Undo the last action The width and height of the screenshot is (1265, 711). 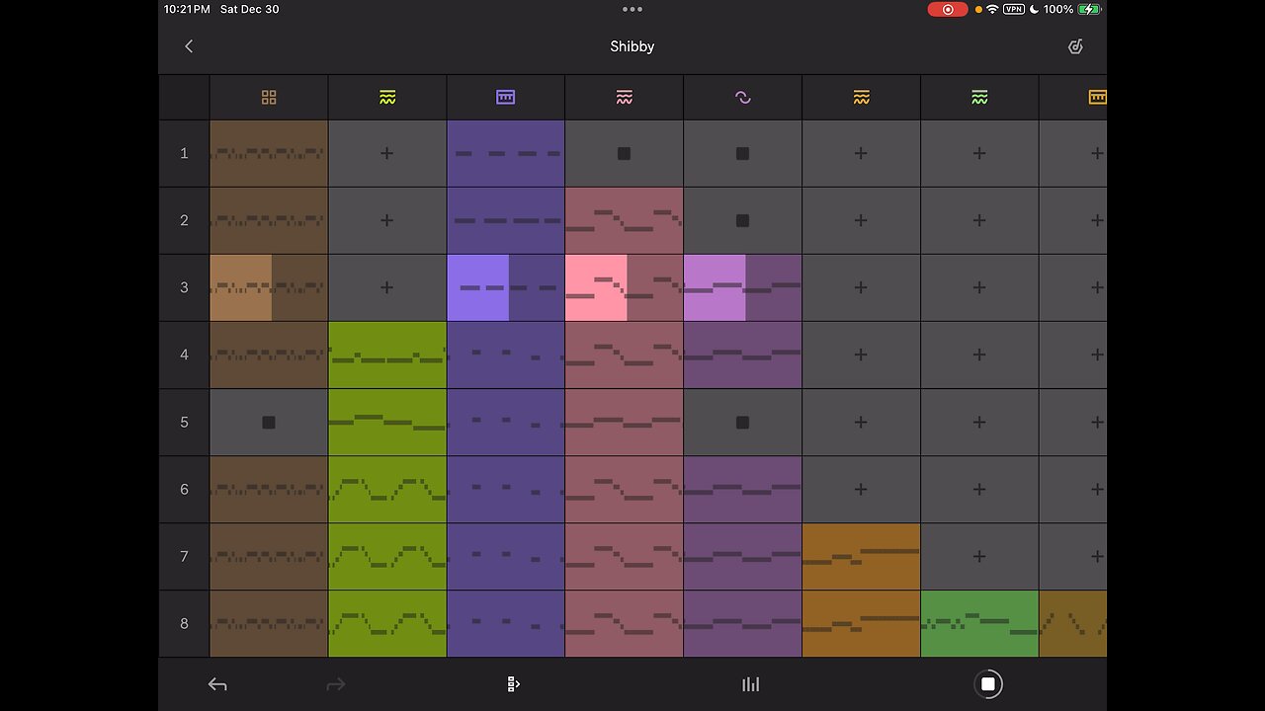[217, 684]
